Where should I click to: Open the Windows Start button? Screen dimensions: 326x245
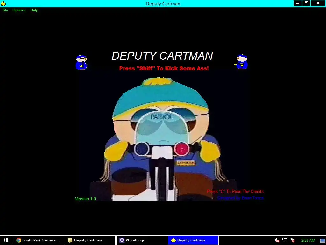[6, 240]
